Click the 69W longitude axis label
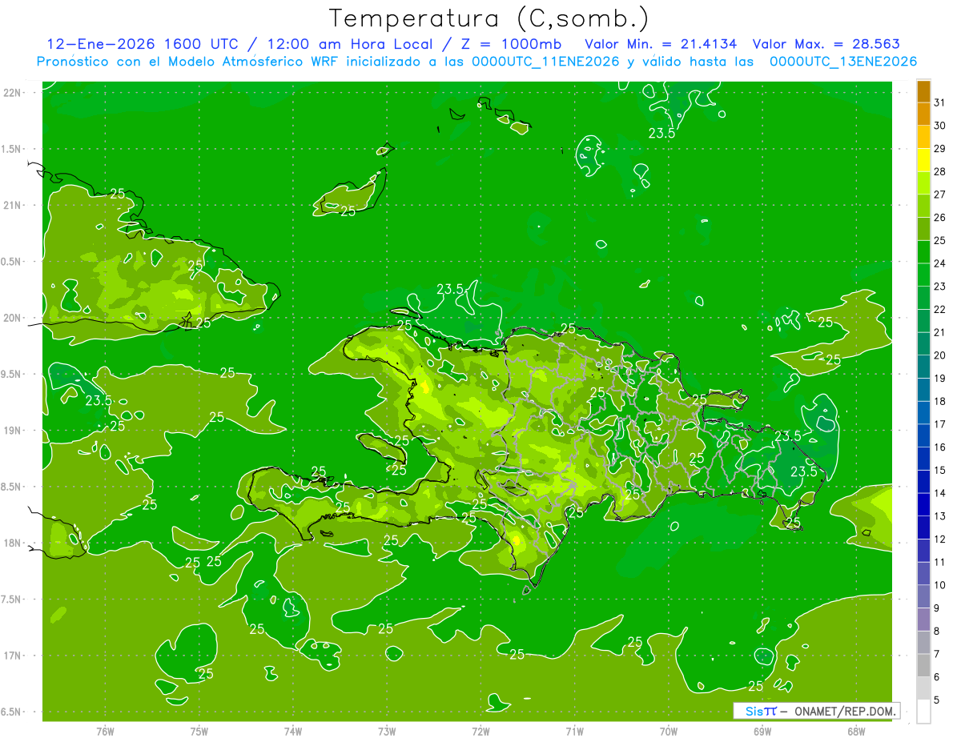This screenshot has width=961, height=742. coord(762,732)
